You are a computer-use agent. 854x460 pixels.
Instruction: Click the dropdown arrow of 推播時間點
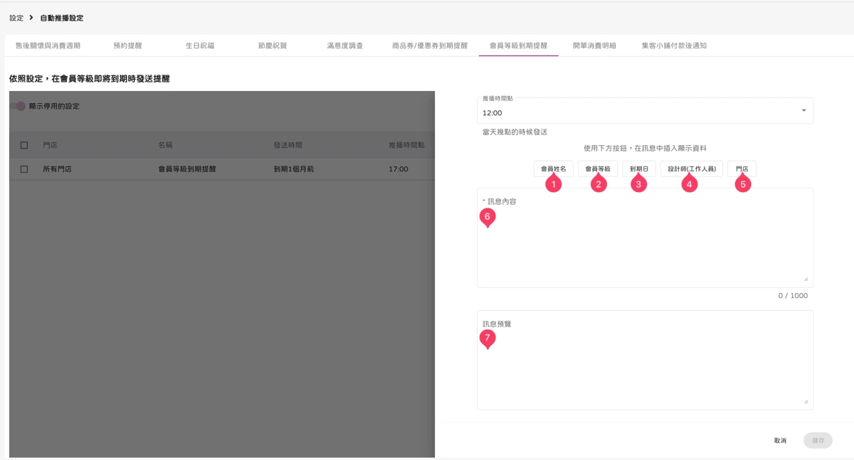coord(804,111)
